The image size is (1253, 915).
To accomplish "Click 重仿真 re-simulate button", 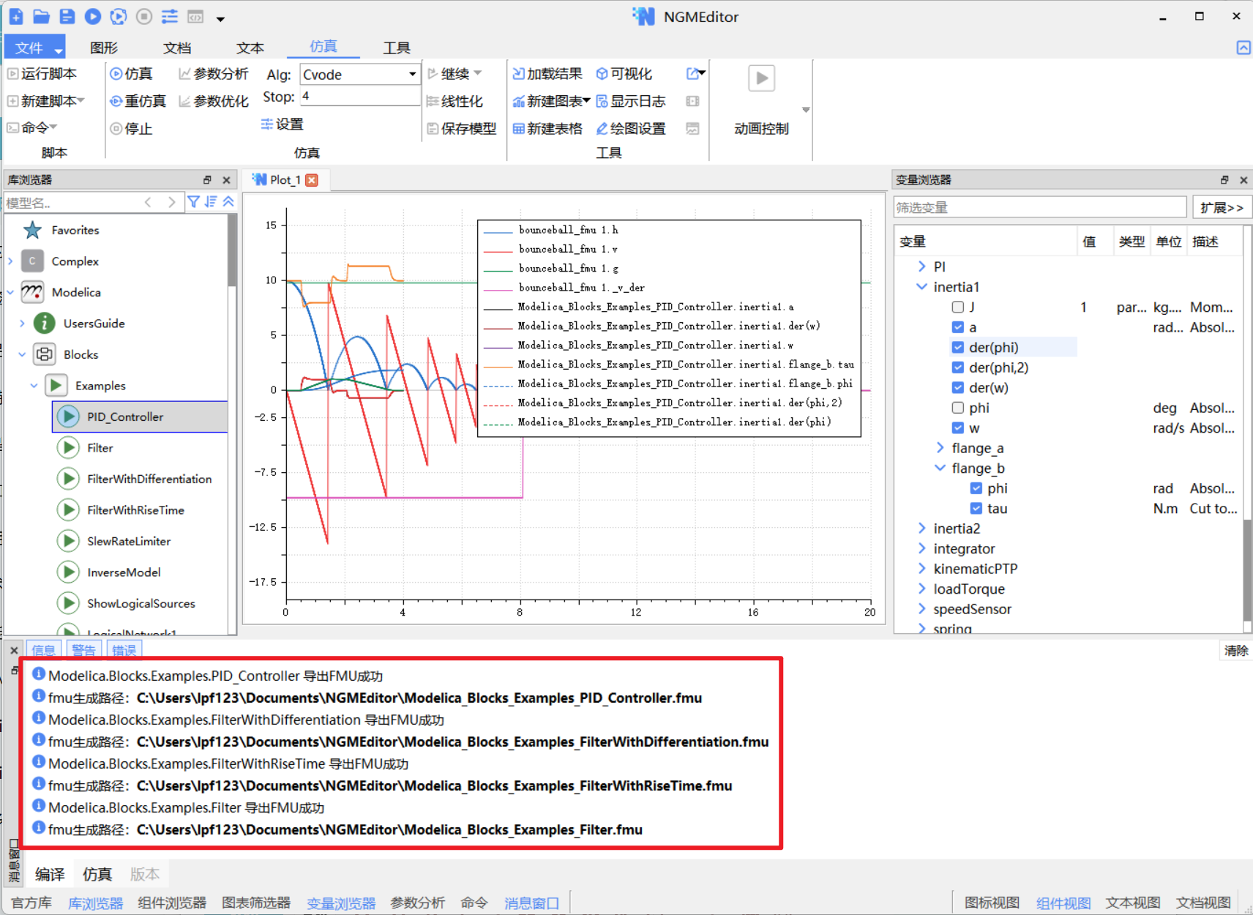I will 138,101.
